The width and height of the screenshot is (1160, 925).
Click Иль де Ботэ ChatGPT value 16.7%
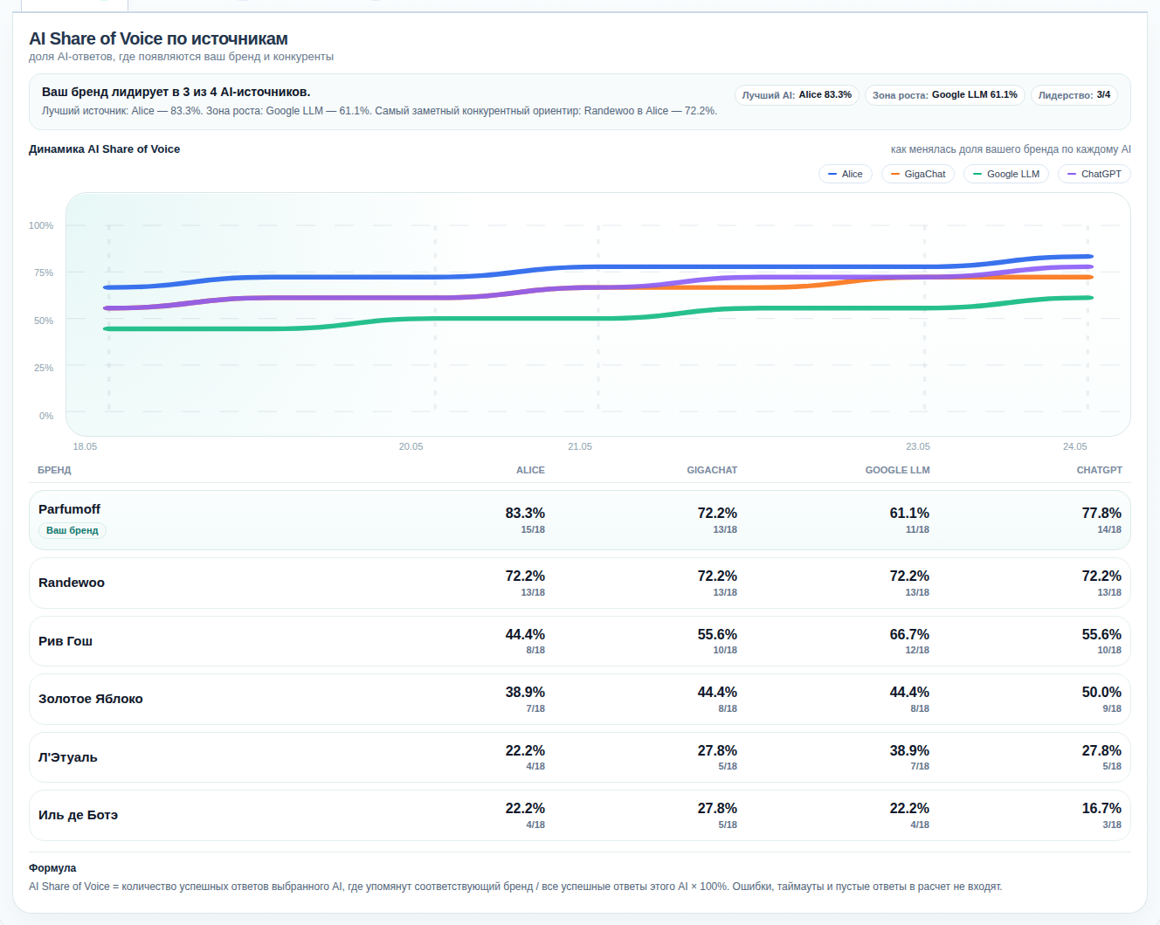1101,809
